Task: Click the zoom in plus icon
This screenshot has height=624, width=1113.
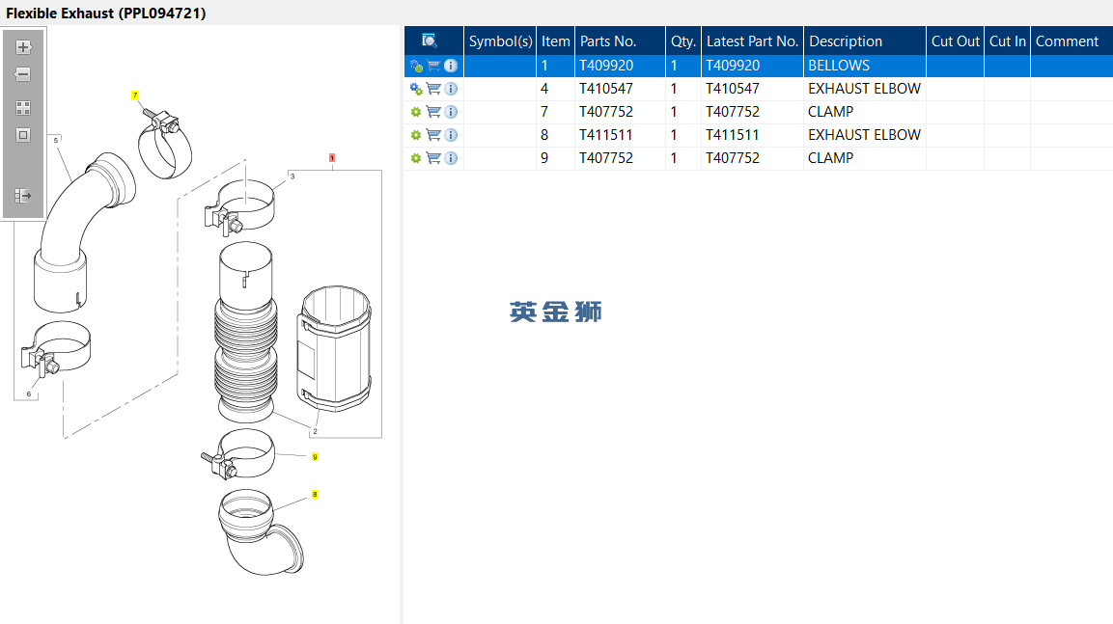Action: [x=23, y=47]
